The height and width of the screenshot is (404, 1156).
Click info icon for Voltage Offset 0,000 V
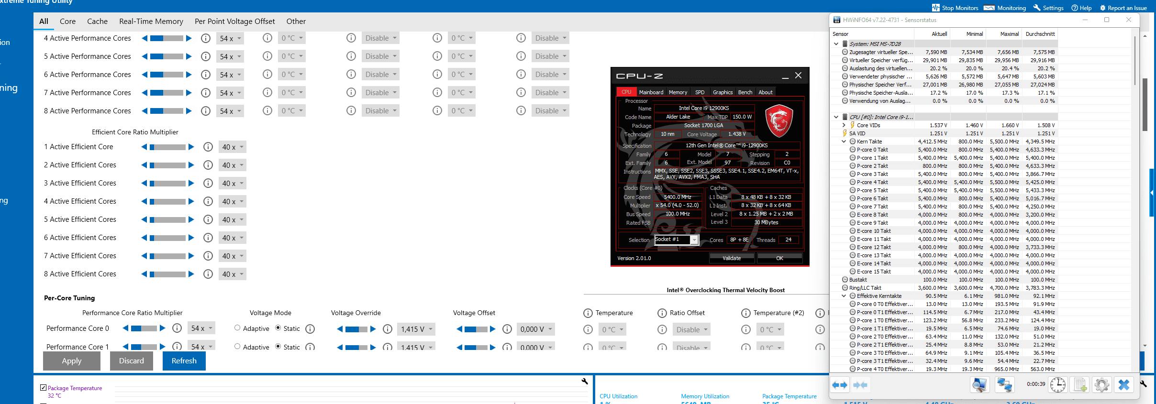point(508,329)
